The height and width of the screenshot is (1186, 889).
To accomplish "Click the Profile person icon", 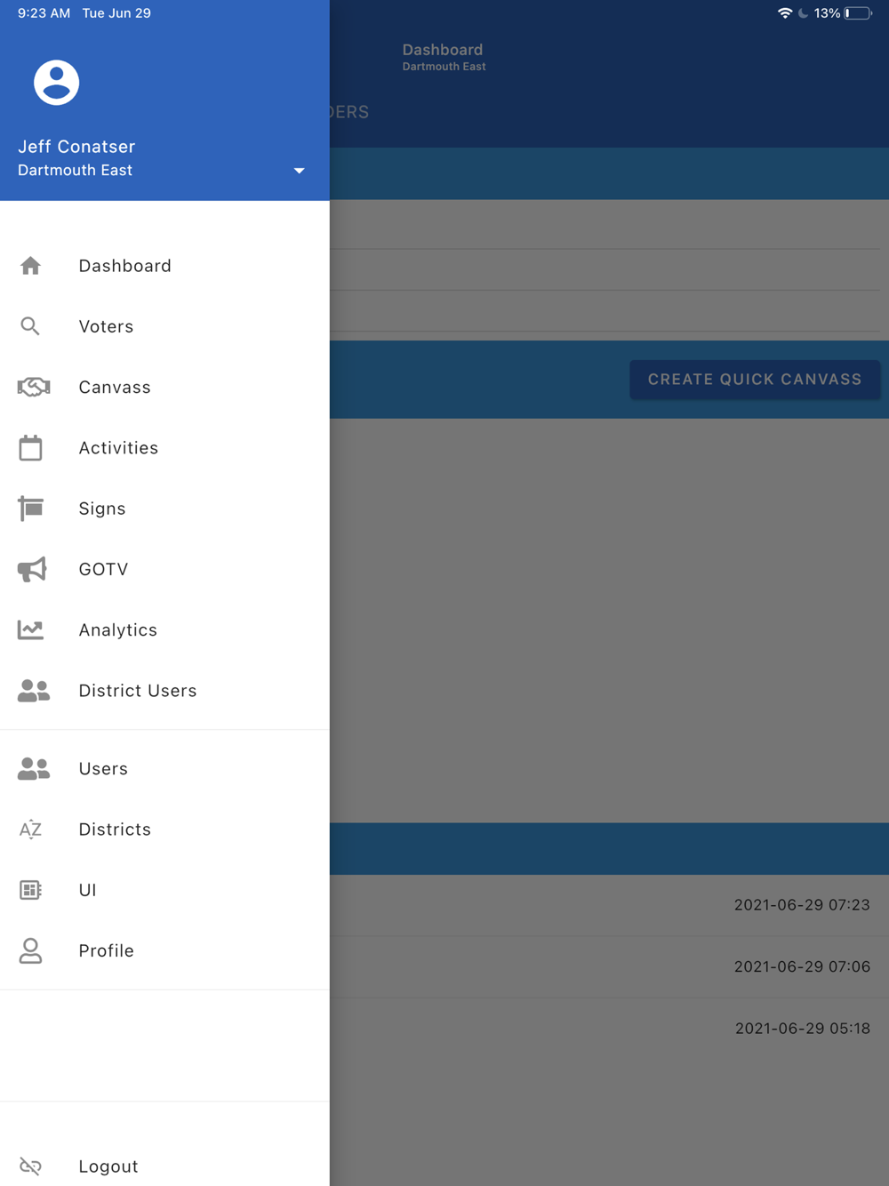I will (x=30, y=950).
